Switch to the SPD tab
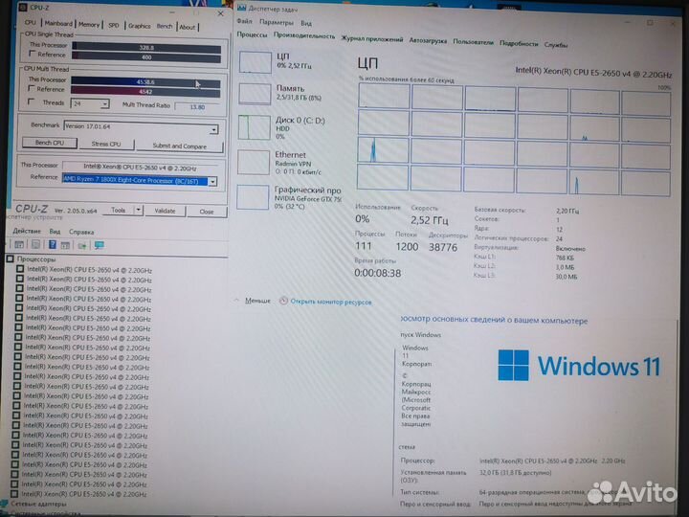Viewport: 689px width, 517px height. [113, 26]
